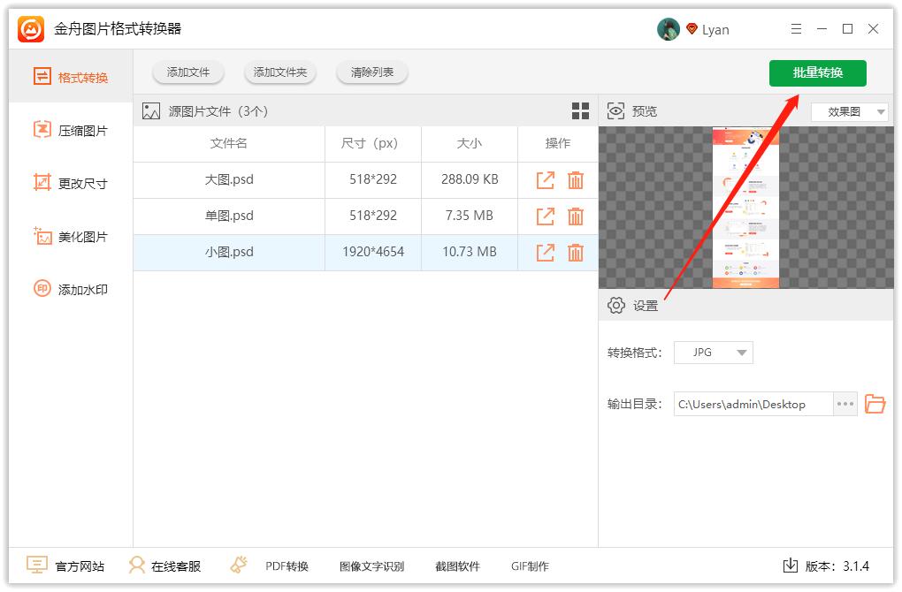Select the 小图.psd file row
This screenshot has width=902, height=592.
point(229,252)
